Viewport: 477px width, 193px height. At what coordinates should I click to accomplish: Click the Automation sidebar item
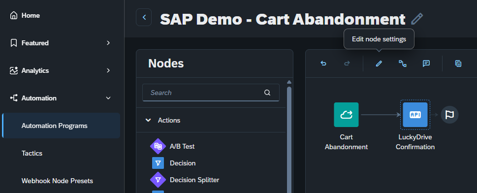pyautogui.click(x=39, y=98)
